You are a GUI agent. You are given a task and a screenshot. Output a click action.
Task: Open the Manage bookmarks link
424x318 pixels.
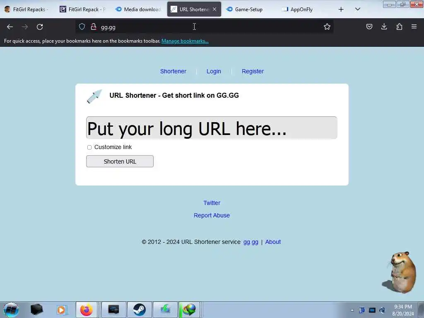coord(185,41)
